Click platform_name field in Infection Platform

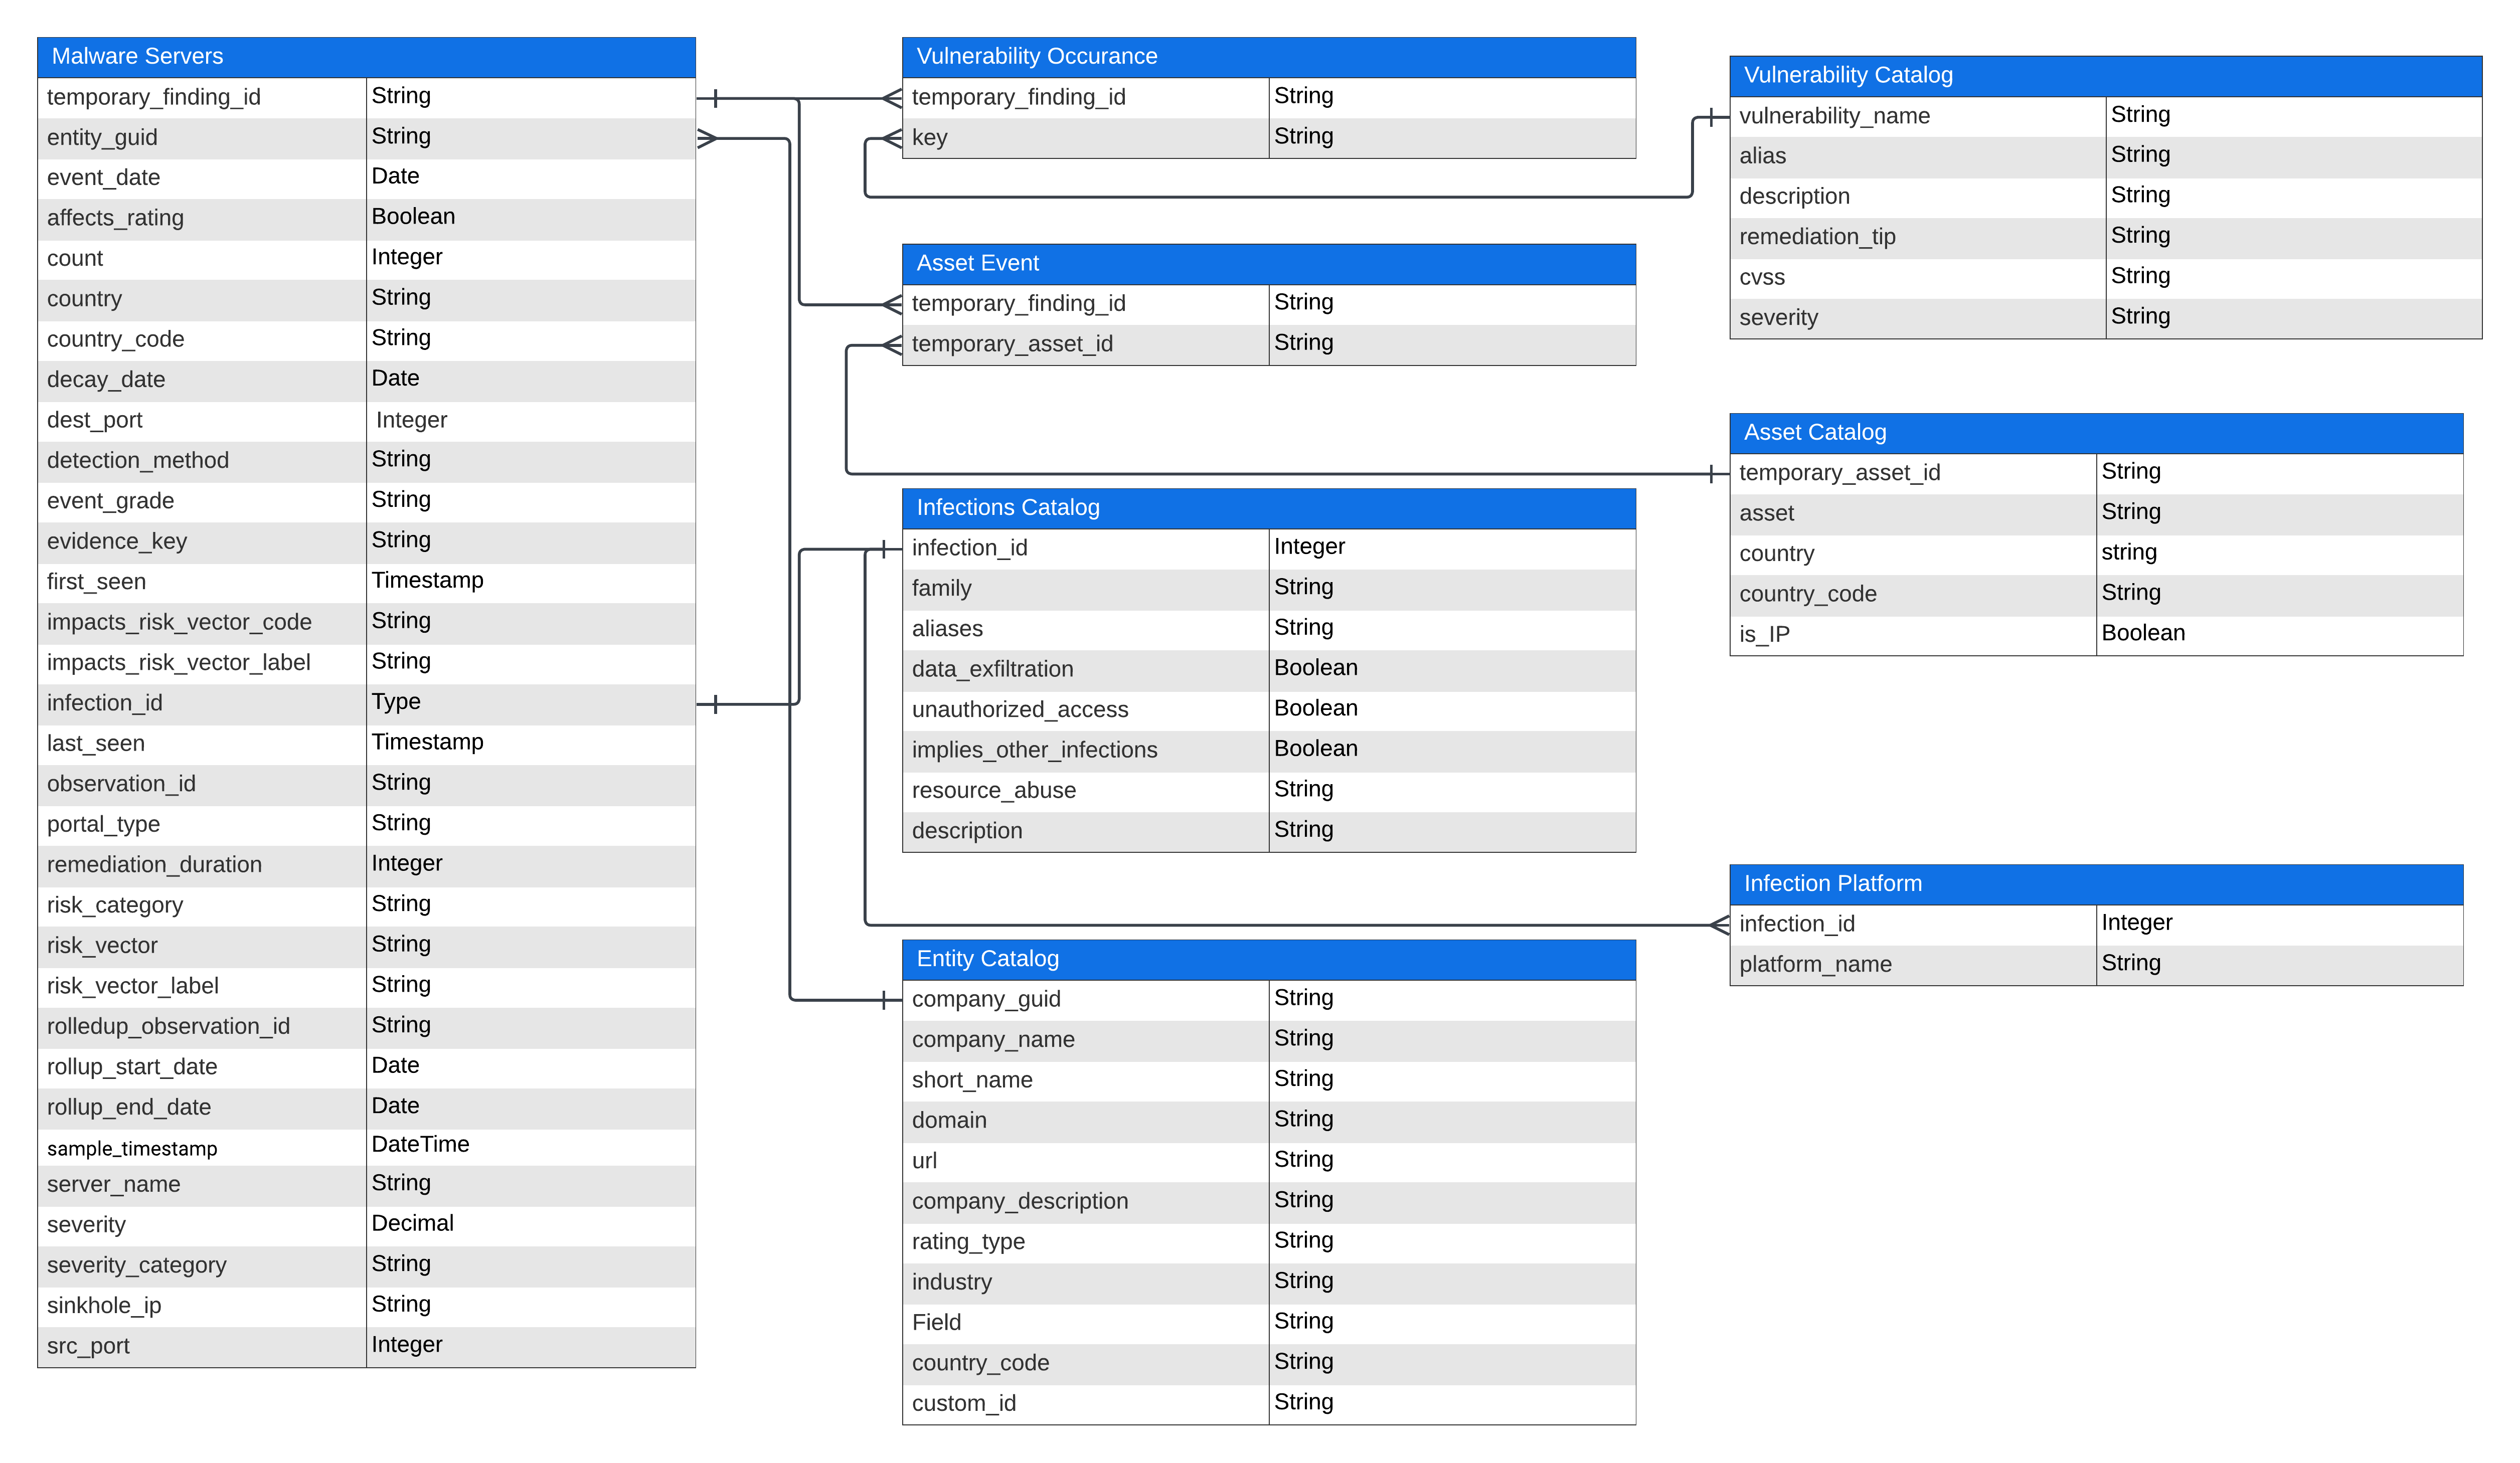point(1815,965)
